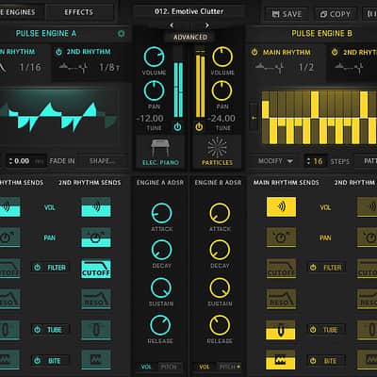Click the Engine A cyan waveform display
The height and width of the screenshot is (377, 377).
point(59,118)
